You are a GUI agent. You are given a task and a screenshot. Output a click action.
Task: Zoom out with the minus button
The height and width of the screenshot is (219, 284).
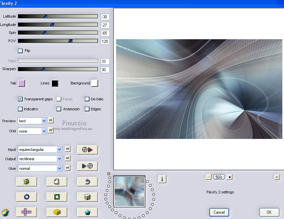point(209,177)
